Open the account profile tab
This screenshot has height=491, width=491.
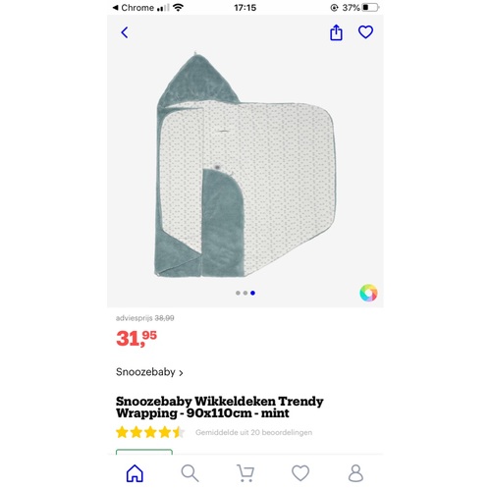click(355, 473)
